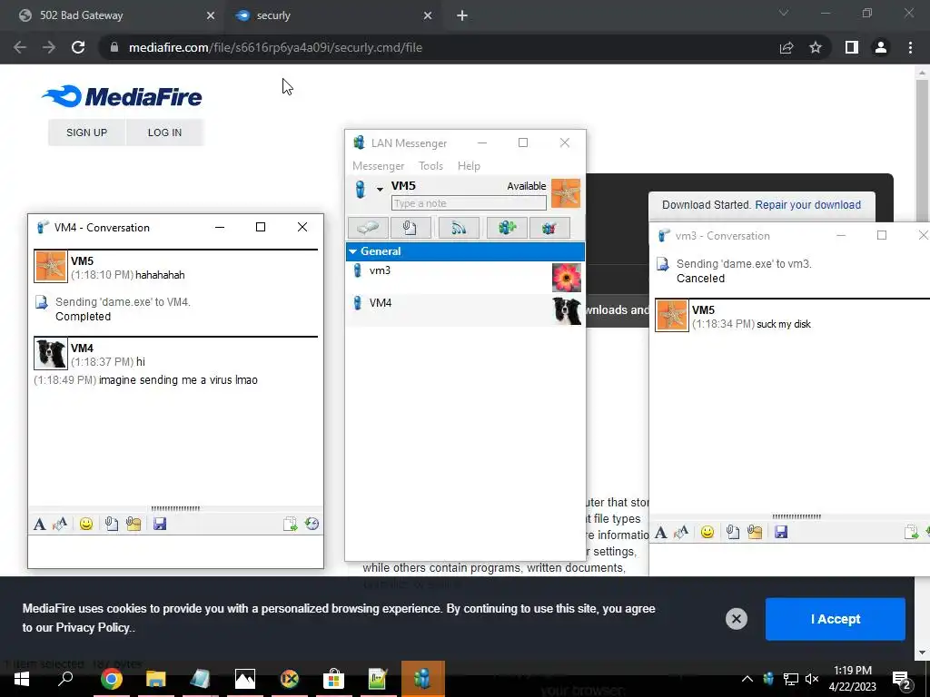The image size is (930, 697).
Task: Collapse the General group in the contact list
Action: (353, 251)
